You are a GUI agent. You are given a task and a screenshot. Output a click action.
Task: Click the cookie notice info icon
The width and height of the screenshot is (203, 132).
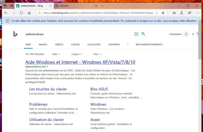coord(8,21)
